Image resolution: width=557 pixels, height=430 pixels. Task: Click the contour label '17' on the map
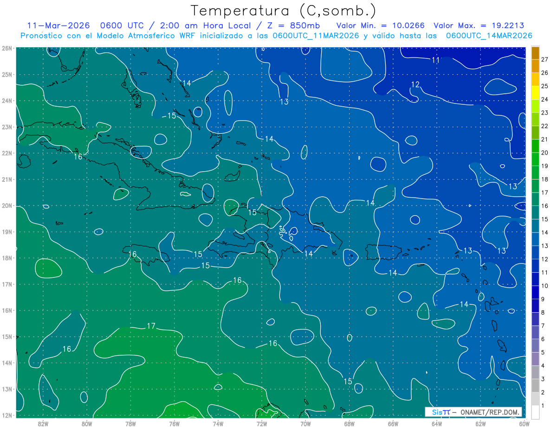click(x=151, y=326)
